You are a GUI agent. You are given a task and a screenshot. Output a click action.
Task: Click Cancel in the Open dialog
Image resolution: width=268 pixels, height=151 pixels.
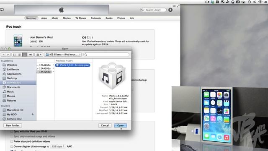pyautogui.click(x=105, y=125)
